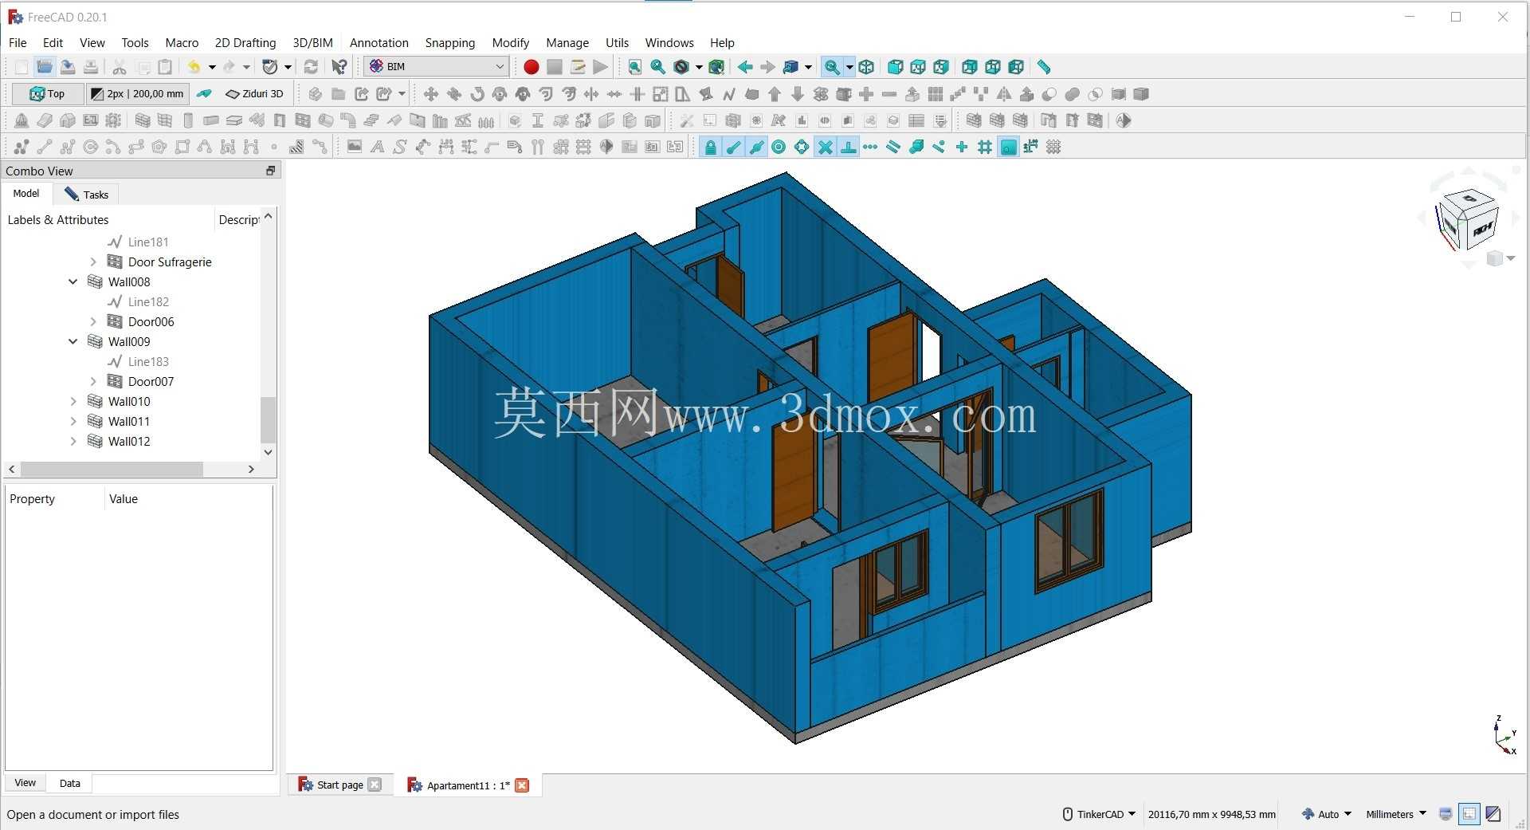Click the navigation cube in the viewport
This screenshot has height=830, width=1530.
1467,220
